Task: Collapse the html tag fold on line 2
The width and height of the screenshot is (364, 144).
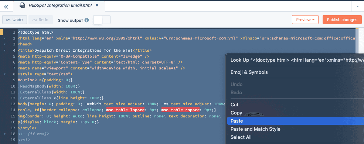Action: 5,38
